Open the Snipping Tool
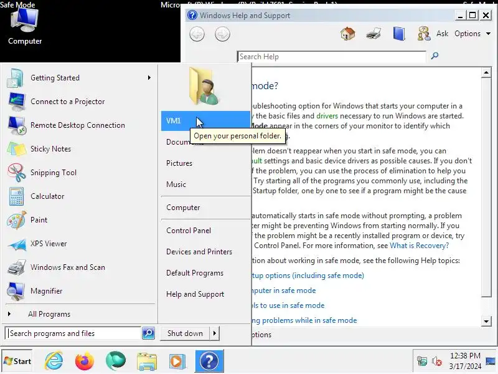Viewport: 498px width, 374px height. [79, 173]
